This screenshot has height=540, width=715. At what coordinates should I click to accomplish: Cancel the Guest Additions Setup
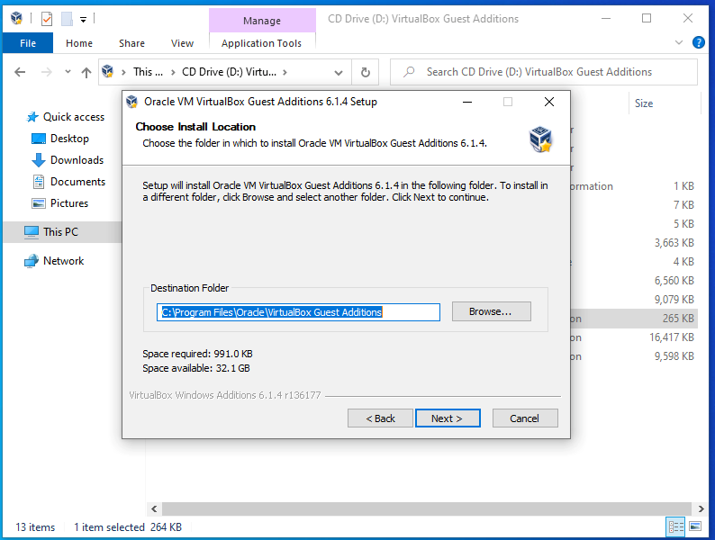[525, 418]
